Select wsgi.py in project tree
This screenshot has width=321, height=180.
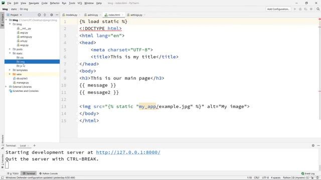(23, 45)
